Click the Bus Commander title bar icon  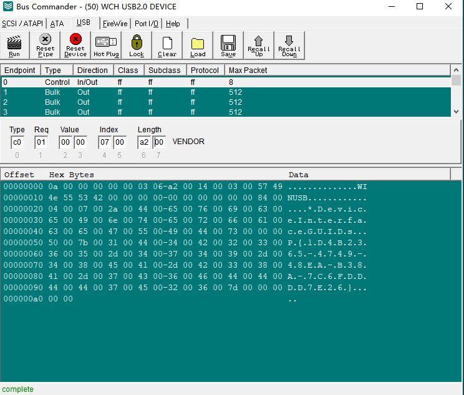(x=8, y=6)
